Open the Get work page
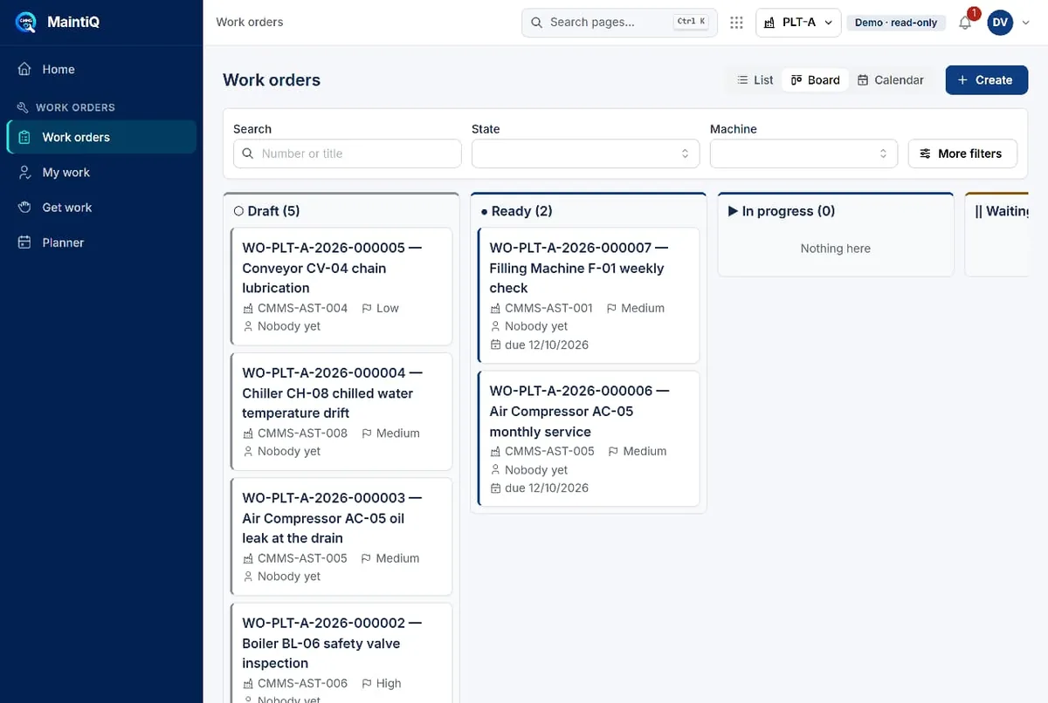1048x703 pixels. [101, 208]
